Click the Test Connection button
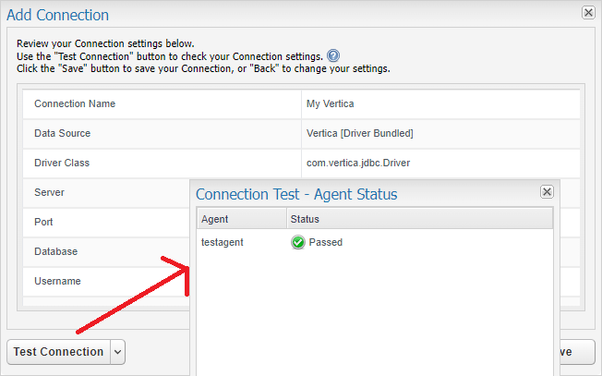 (59, 352)
